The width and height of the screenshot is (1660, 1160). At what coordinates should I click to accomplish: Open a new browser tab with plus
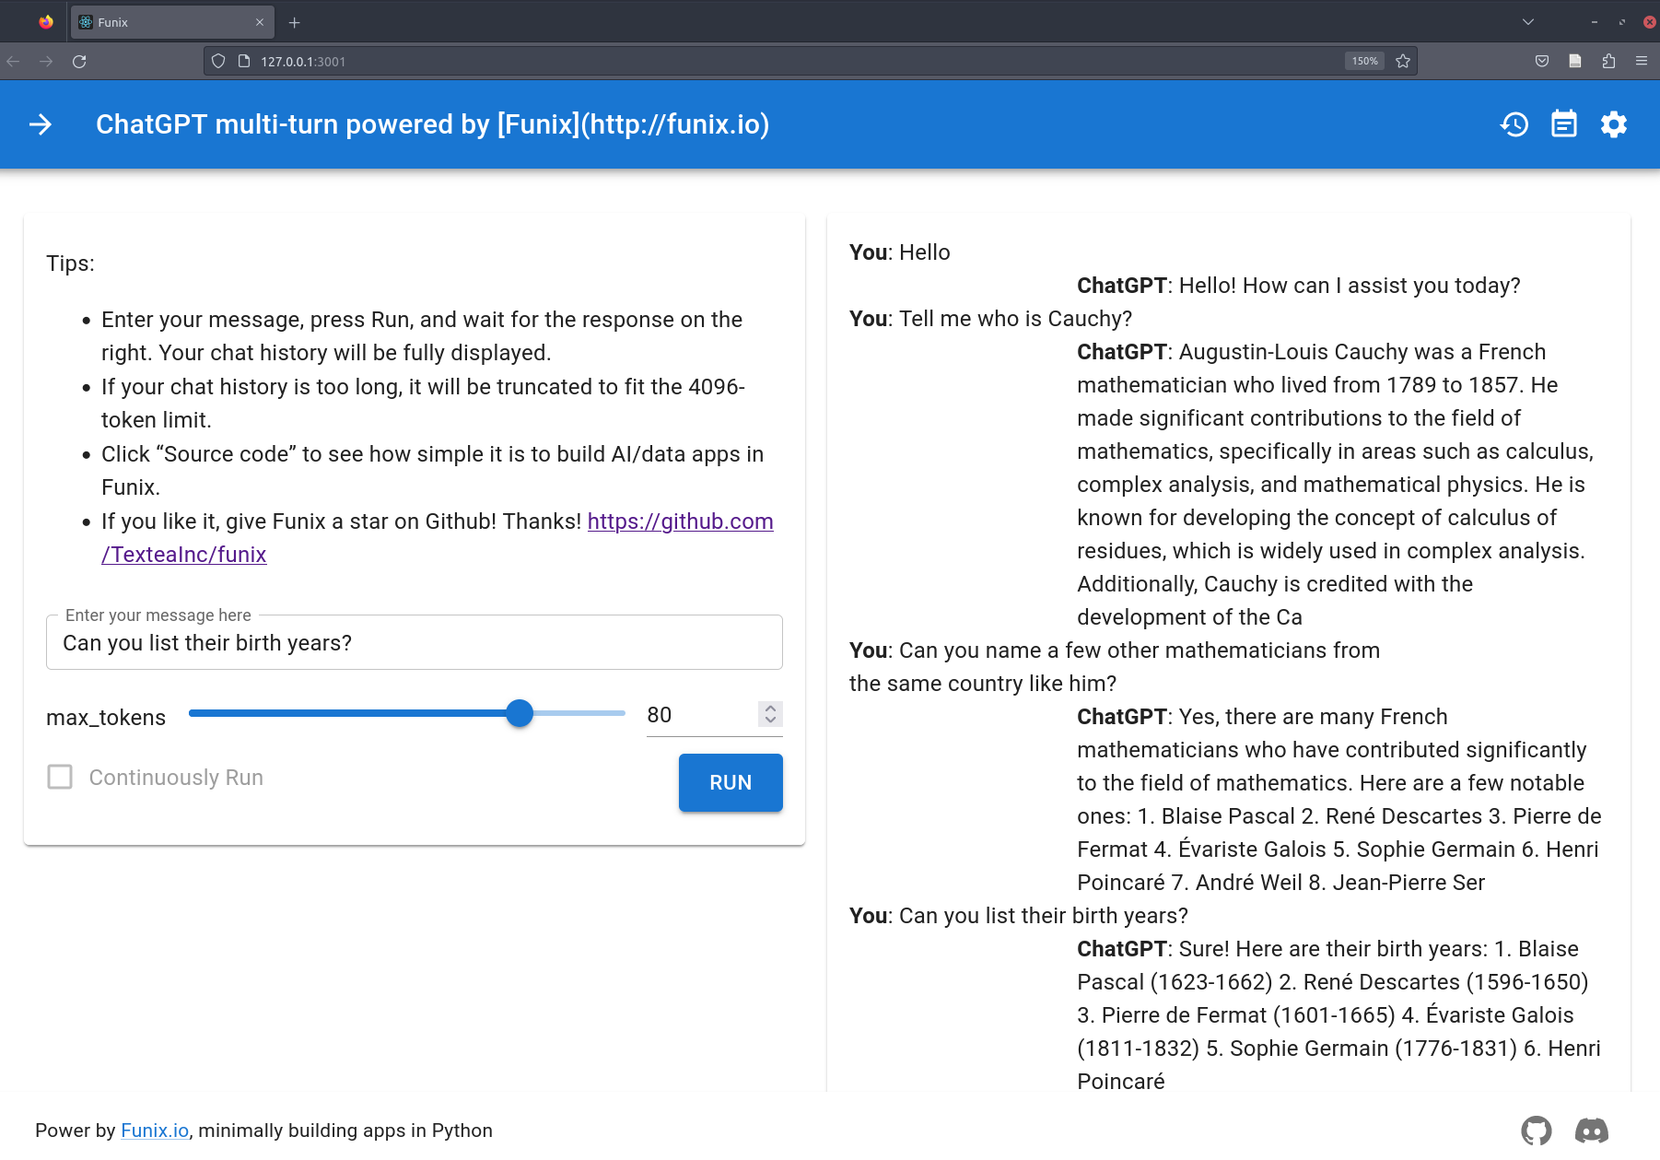pos(295,22)
